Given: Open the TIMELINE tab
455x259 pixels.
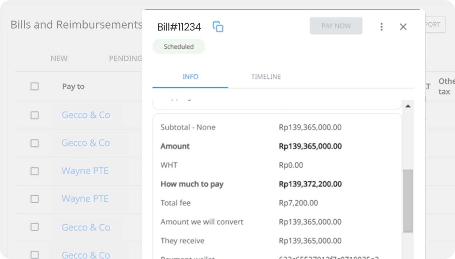Looking at the screenshot, I should [x=266, y=77].
